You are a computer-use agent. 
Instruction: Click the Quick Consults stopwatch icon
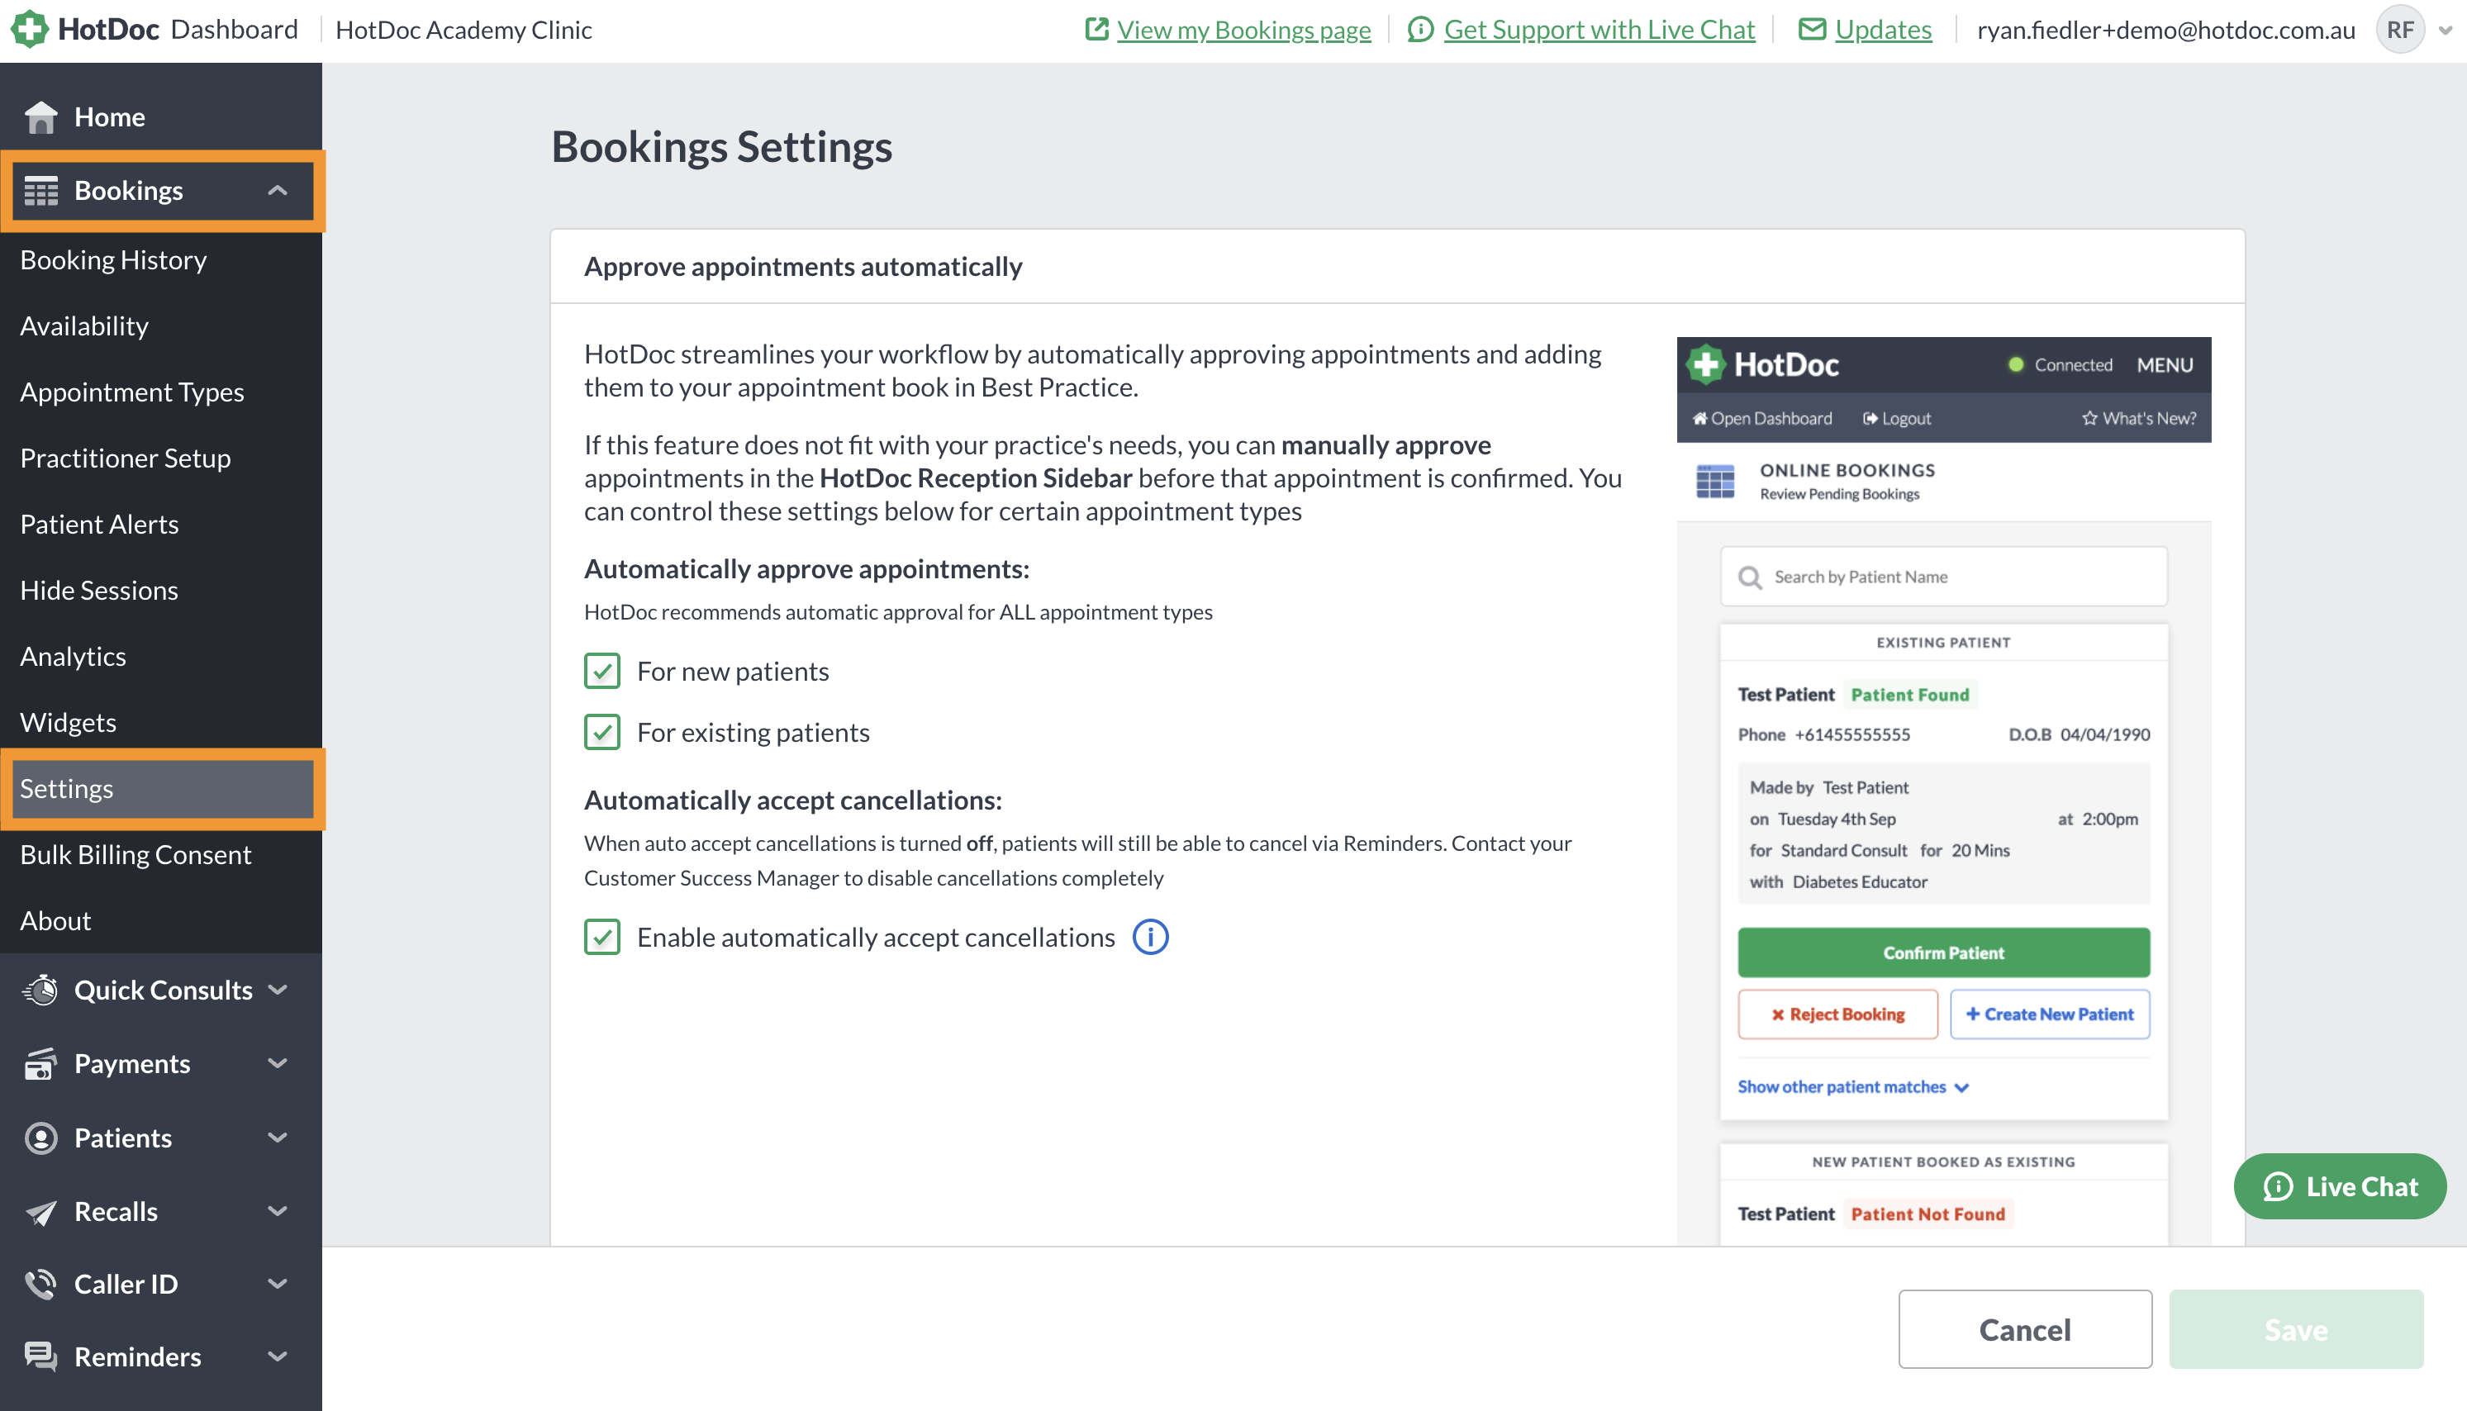click(40, 990)
